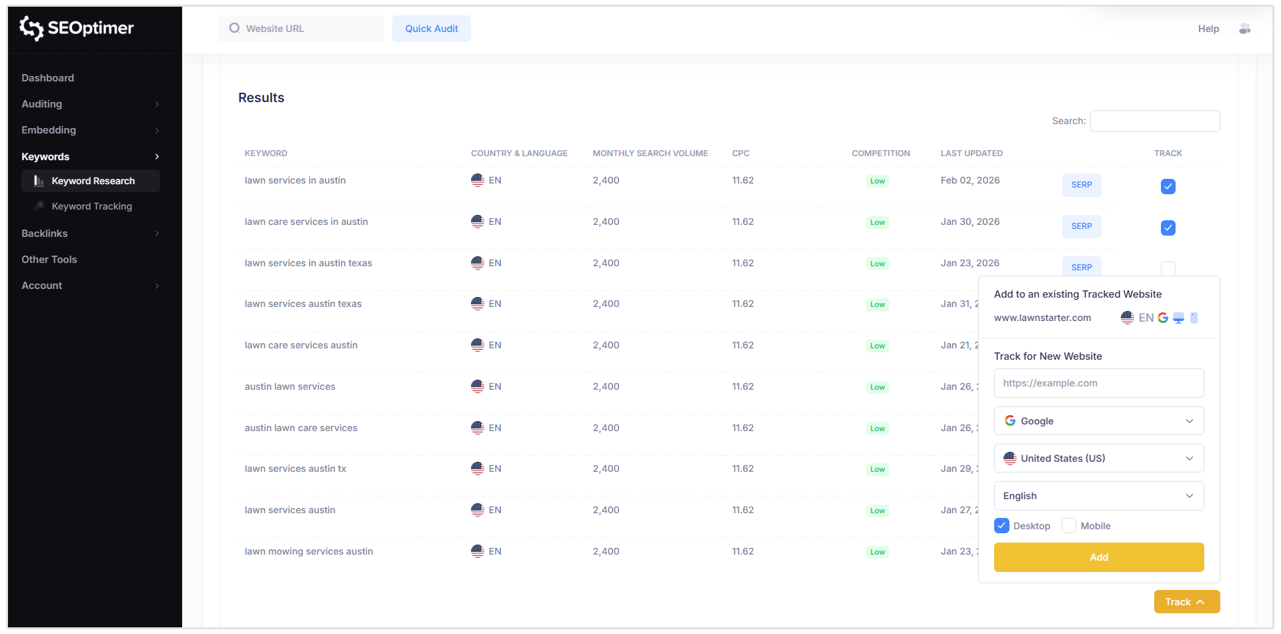Open the Google search engine dropdown

click(1098, 420)
